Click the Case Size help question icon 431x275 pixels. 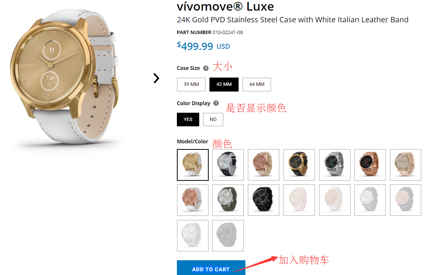pyautogui.click(x=206, y=68)
